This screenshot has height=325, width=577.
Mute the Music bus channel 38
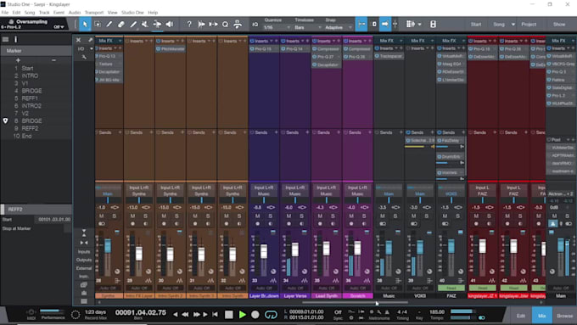click(x=383, y=216)
